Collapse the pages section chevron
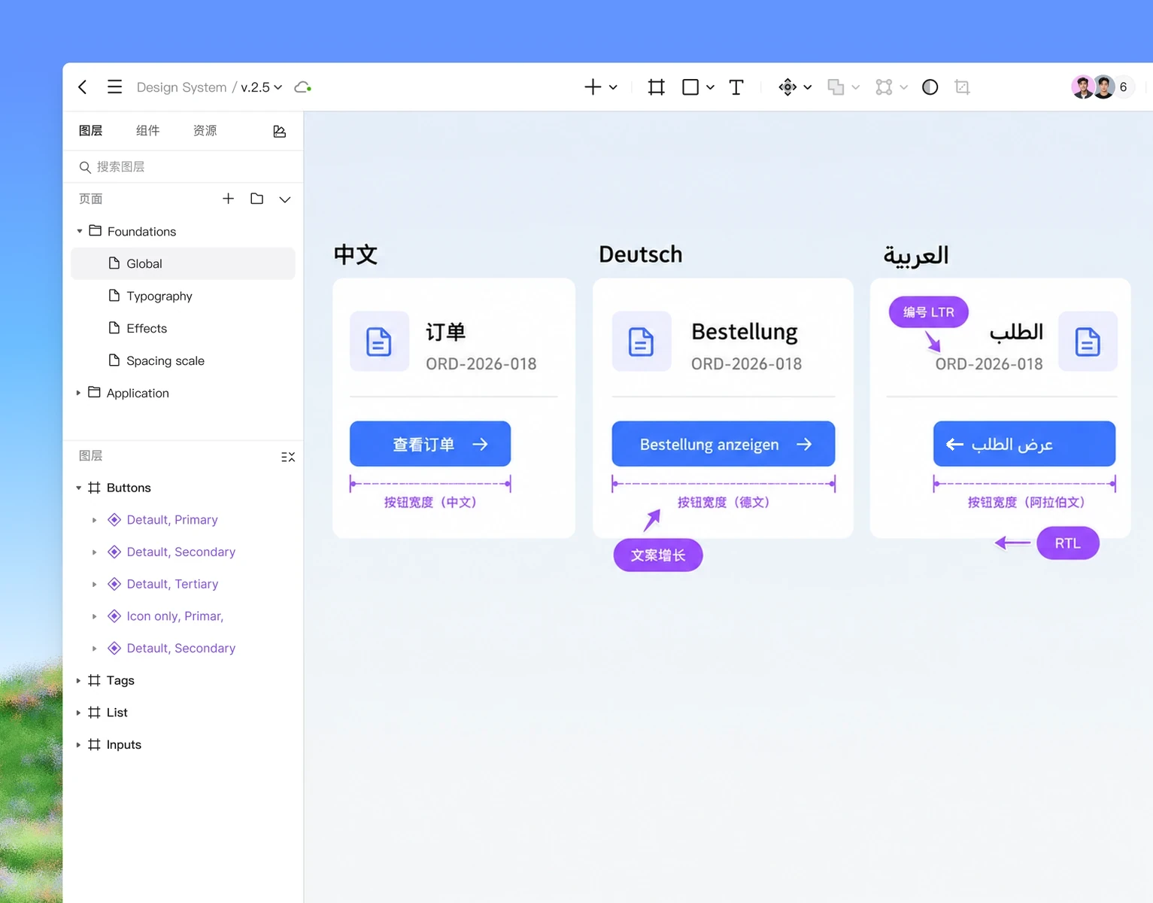1153x903 pixels. click(285, 199)
